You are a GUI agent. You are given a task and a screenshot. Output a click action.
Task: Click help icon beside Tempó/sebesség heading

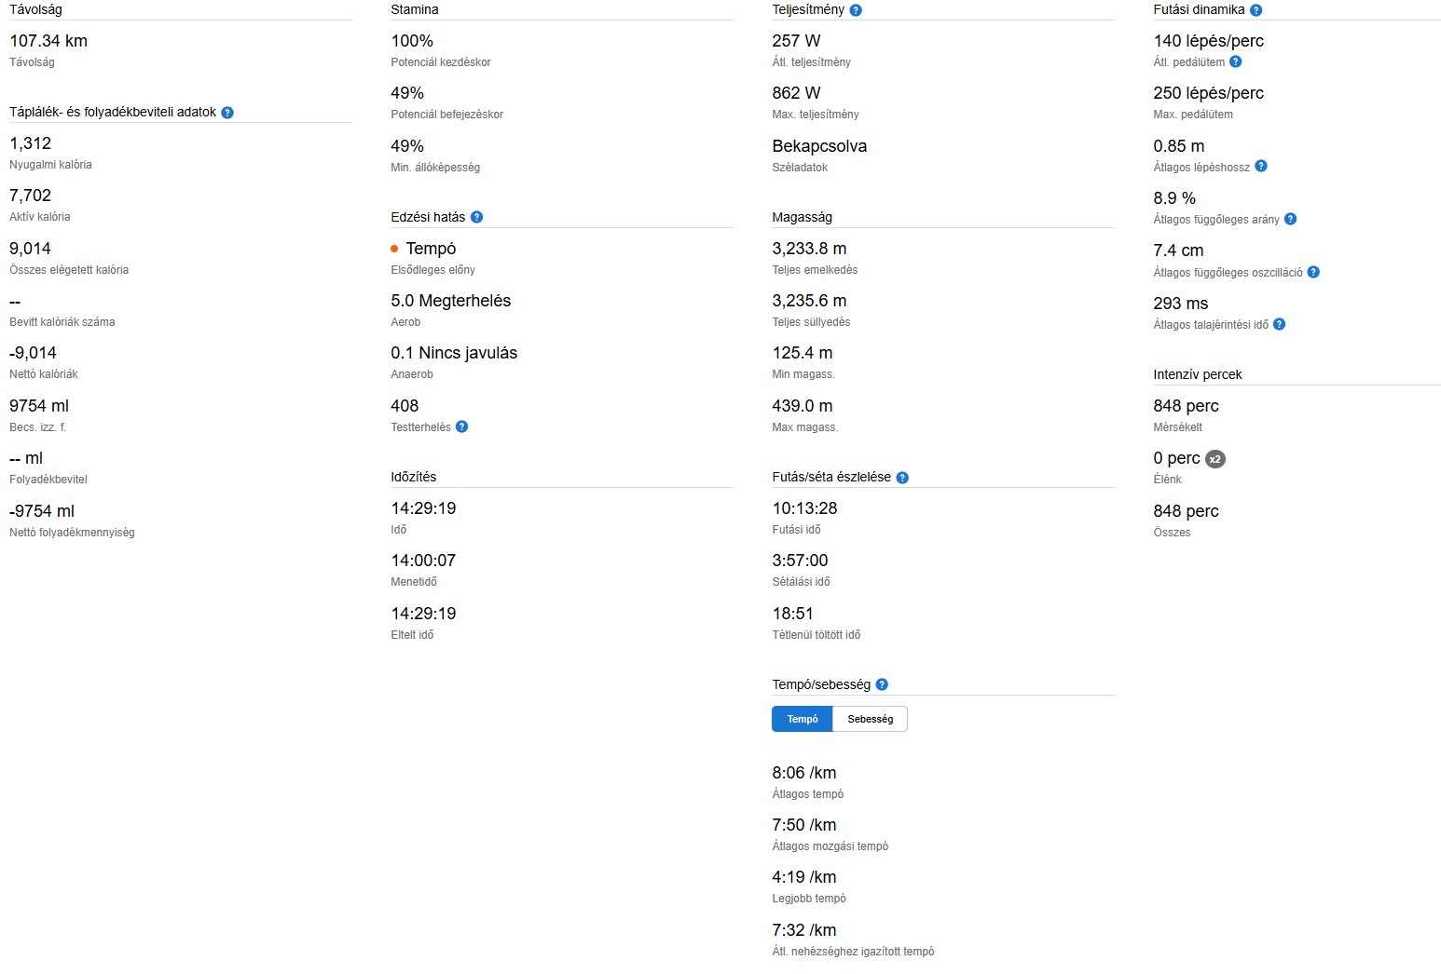[x=882, y=684]
